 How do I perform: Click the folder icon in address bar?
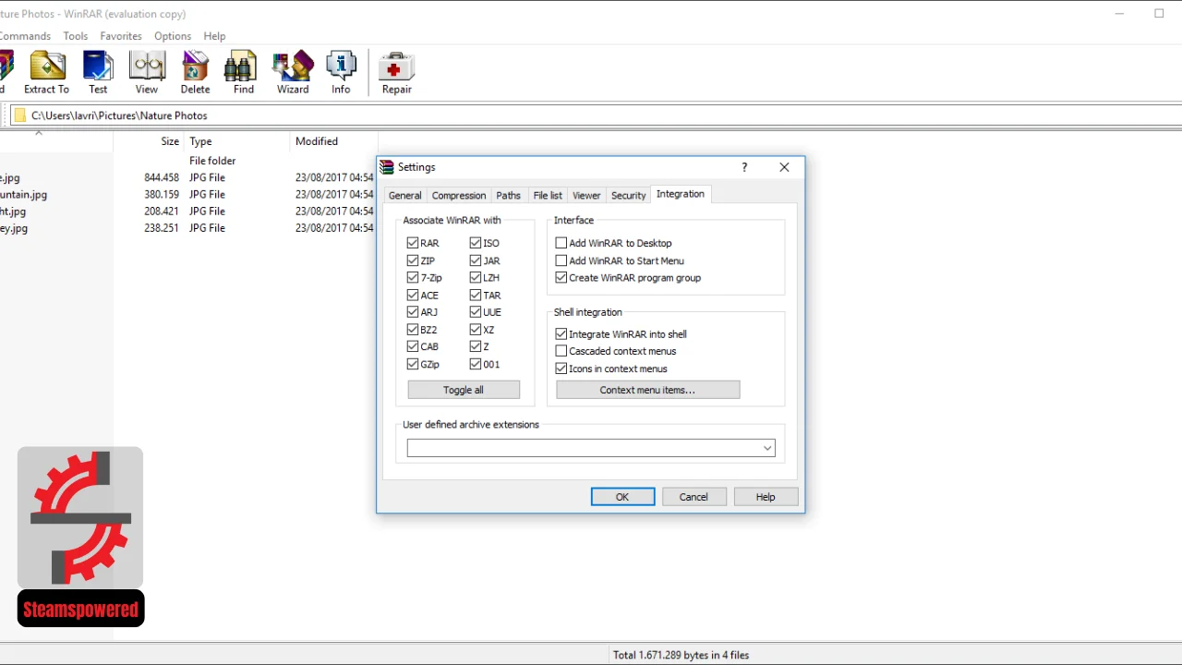click(19, 115)
